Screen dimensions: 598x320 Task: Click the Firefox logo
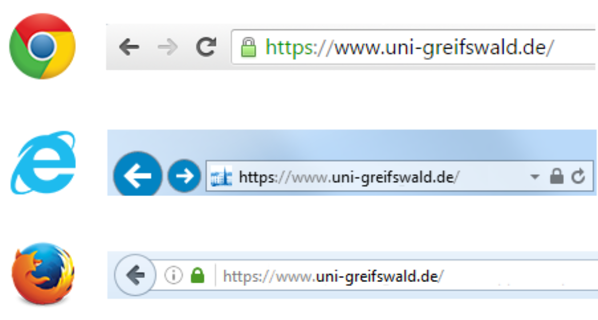click(x=43, y=273)
